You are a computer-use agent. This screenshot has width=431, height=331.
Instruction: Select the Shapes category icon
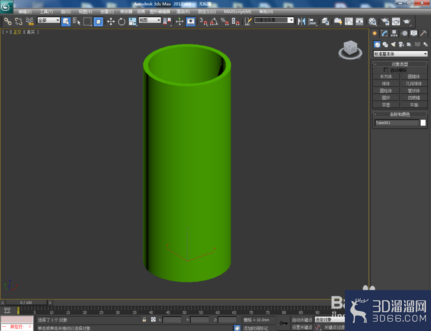pyautogui.click(x=385, y=44)
